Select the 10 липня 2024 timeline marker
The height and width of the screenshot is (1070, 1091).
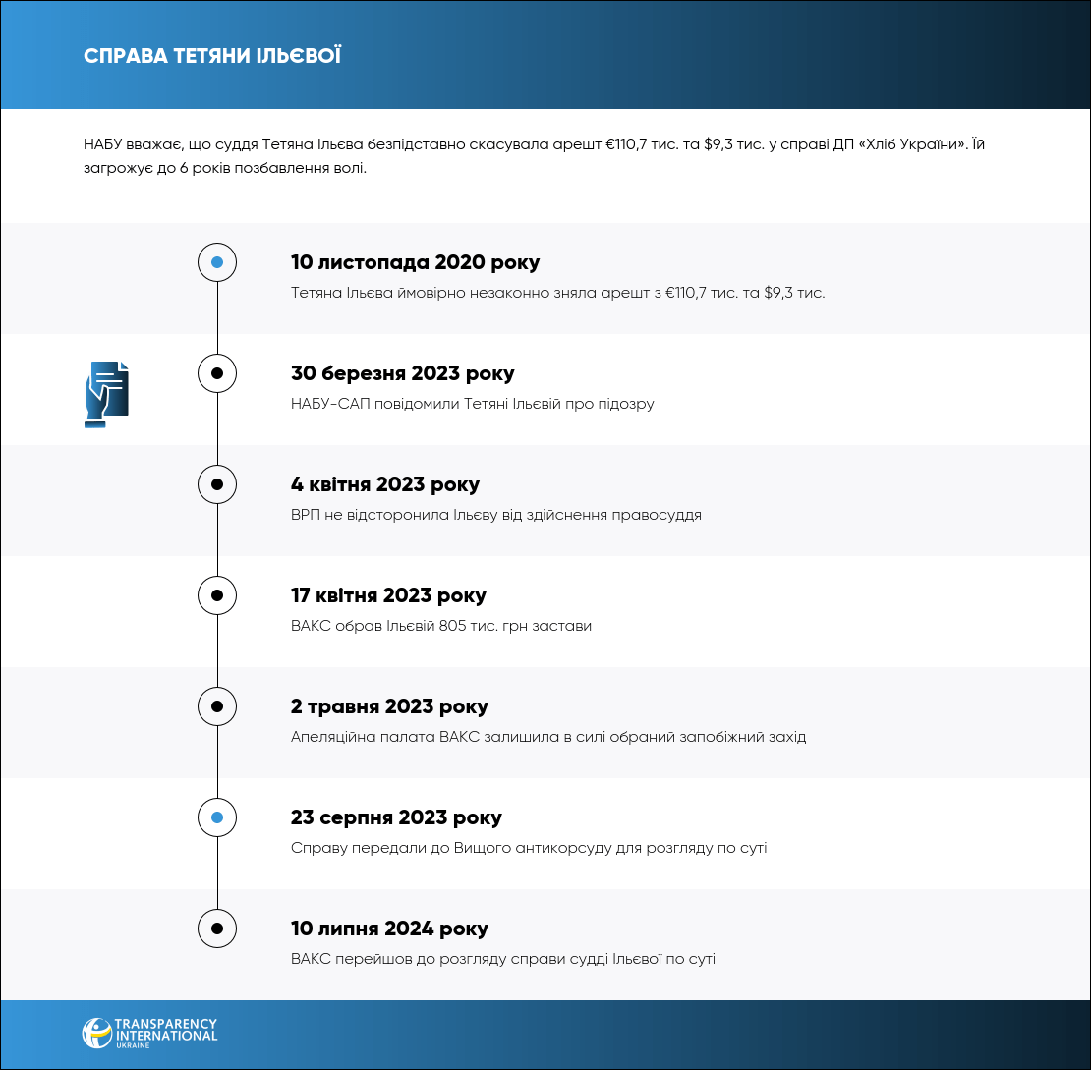(x=217, y=929)
